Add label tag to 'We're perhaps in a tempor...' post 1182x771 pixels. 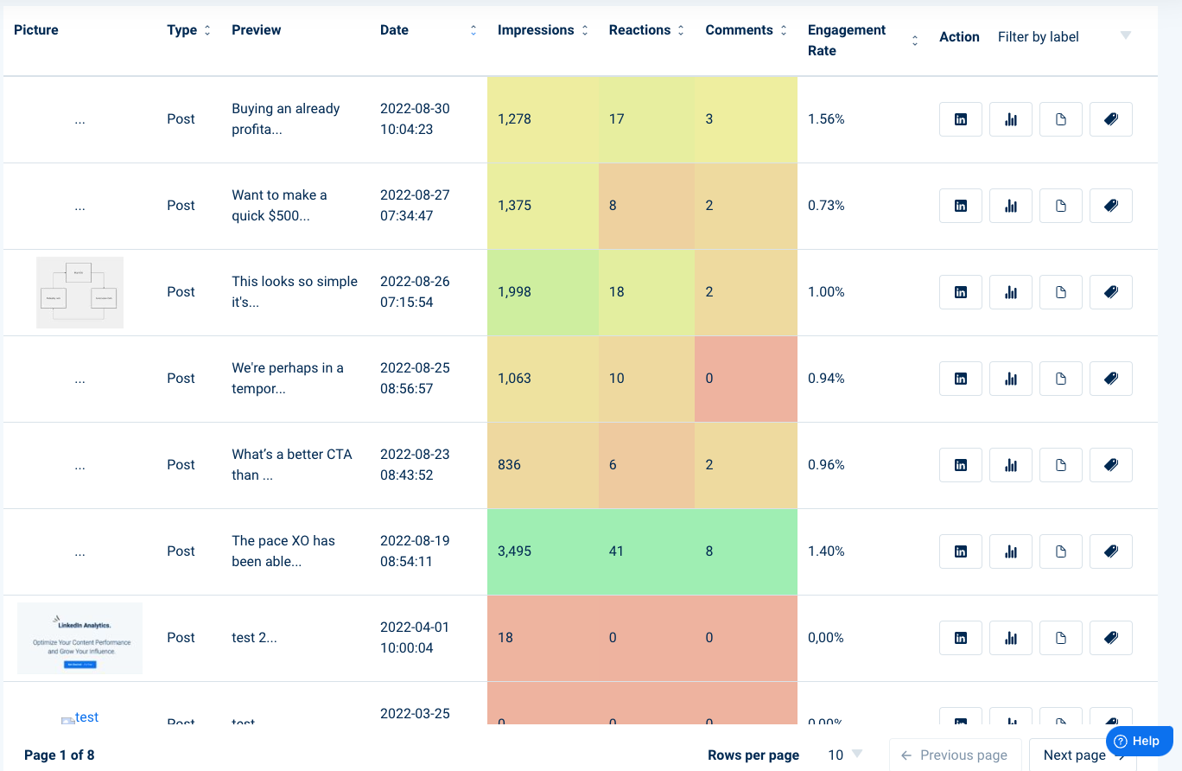1111,379
